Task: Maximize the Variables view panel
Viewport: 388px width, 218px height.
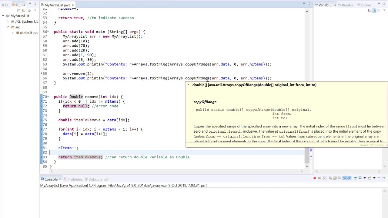Action: [x=384, y=4]
